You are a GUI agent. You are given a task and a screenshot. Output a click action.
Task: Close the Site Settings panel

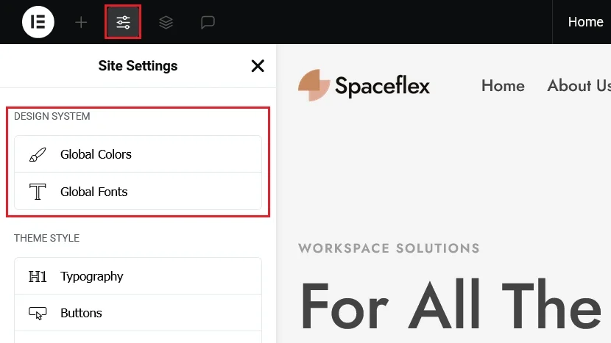258,66
